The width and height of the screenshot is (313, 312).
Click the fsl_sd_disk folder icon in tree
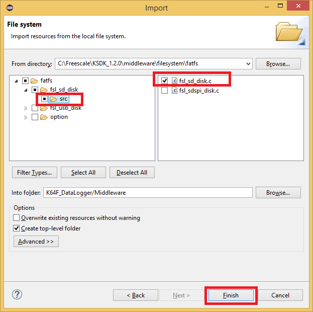pyautogui.click(x=44, y=90)
